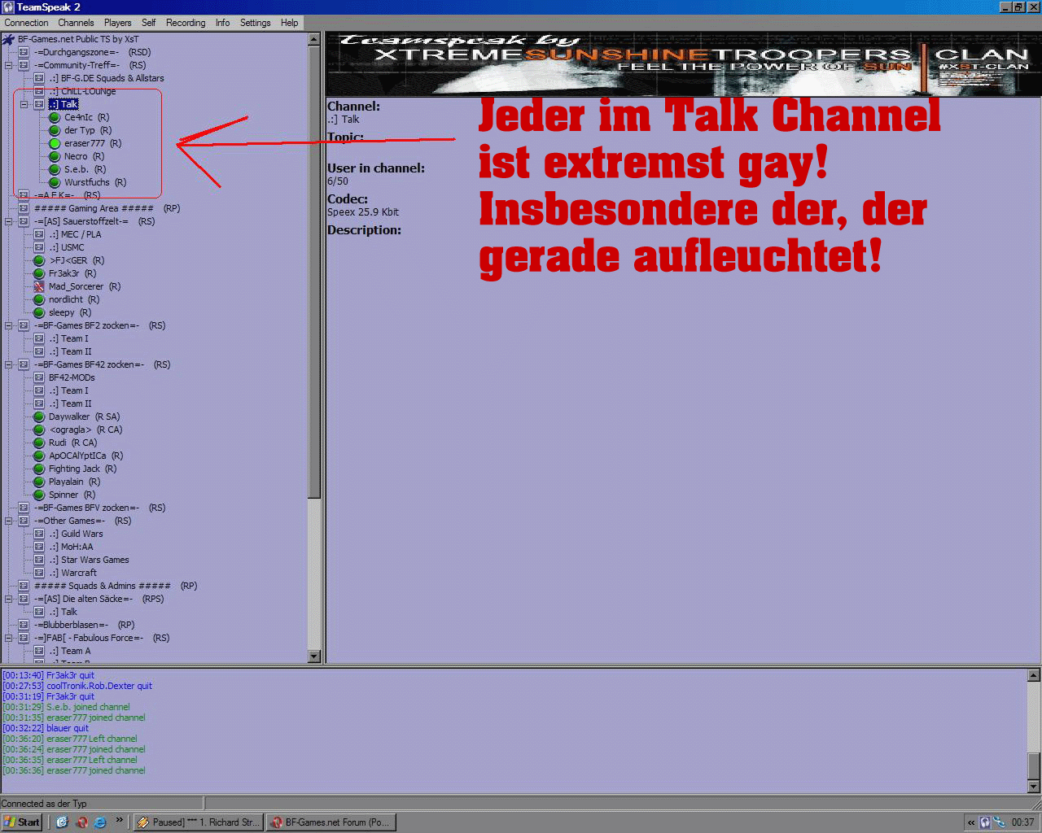This screenshot has width=1042, height=833.
Task: Click the message log scrollbar down arrow
Action: (1034, 787)
